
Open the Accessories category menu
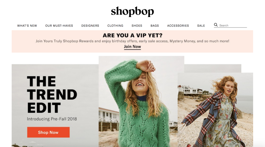click(x=178, y=26)
